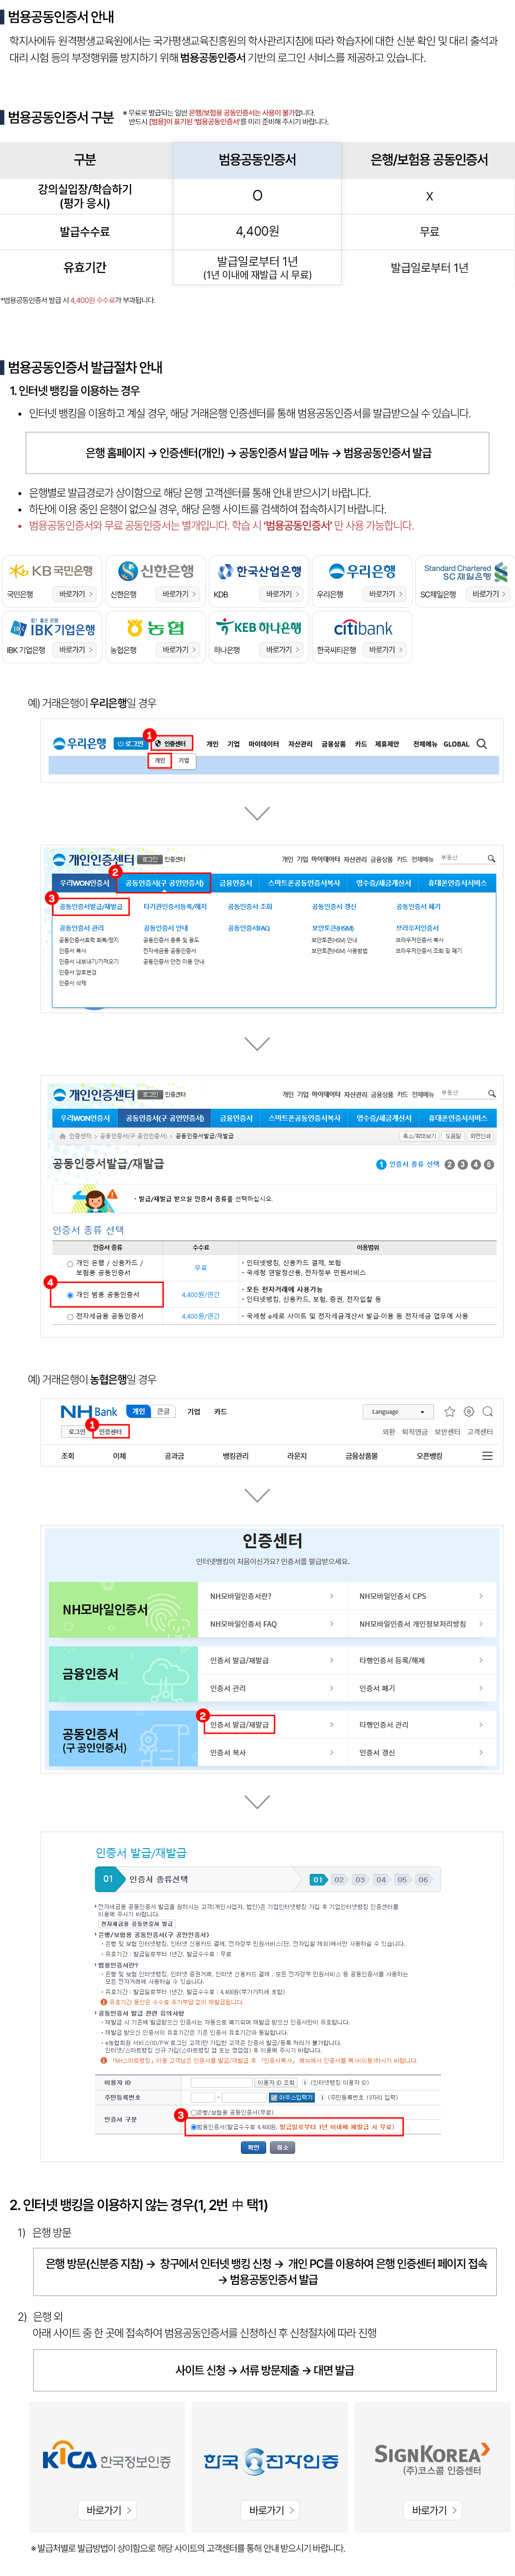Click the citibank logo
This screenshot has height=2576, width=515.
point(363,628)
